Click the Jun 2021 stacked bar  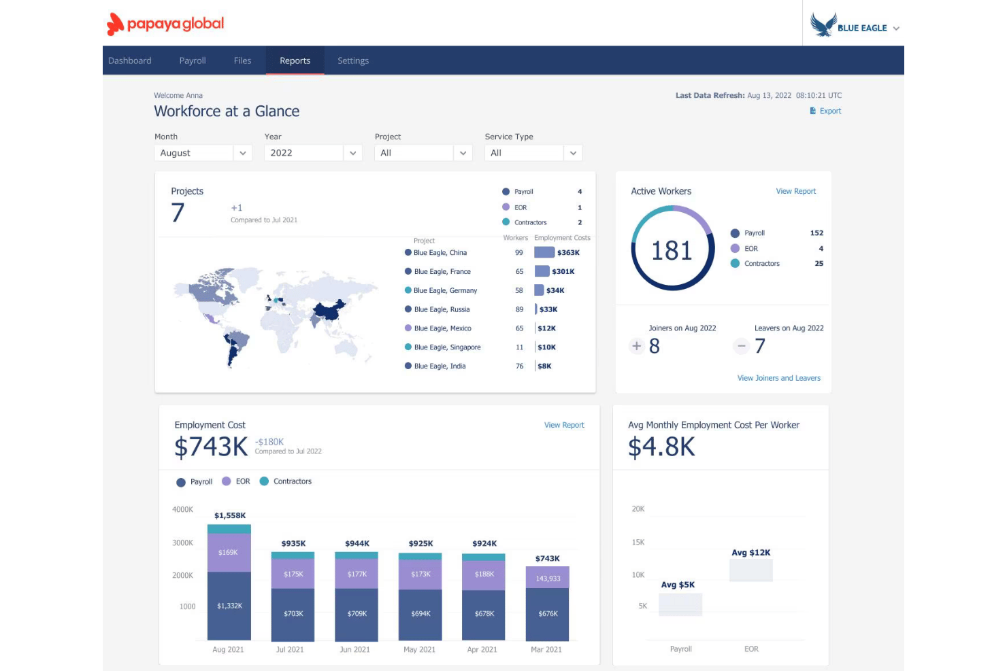tap(357, 596)
